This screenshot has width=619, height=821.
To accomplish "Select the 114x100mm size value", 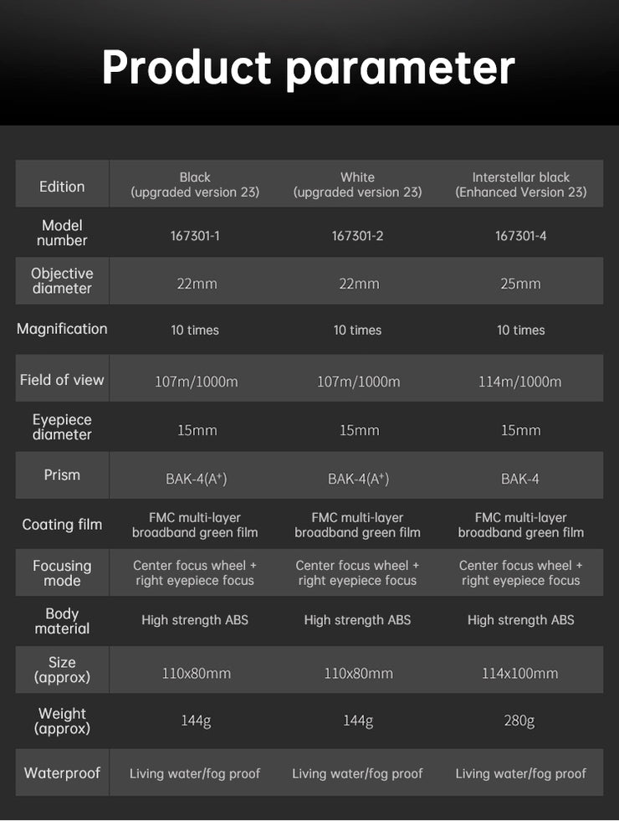I will coord(520,673).
